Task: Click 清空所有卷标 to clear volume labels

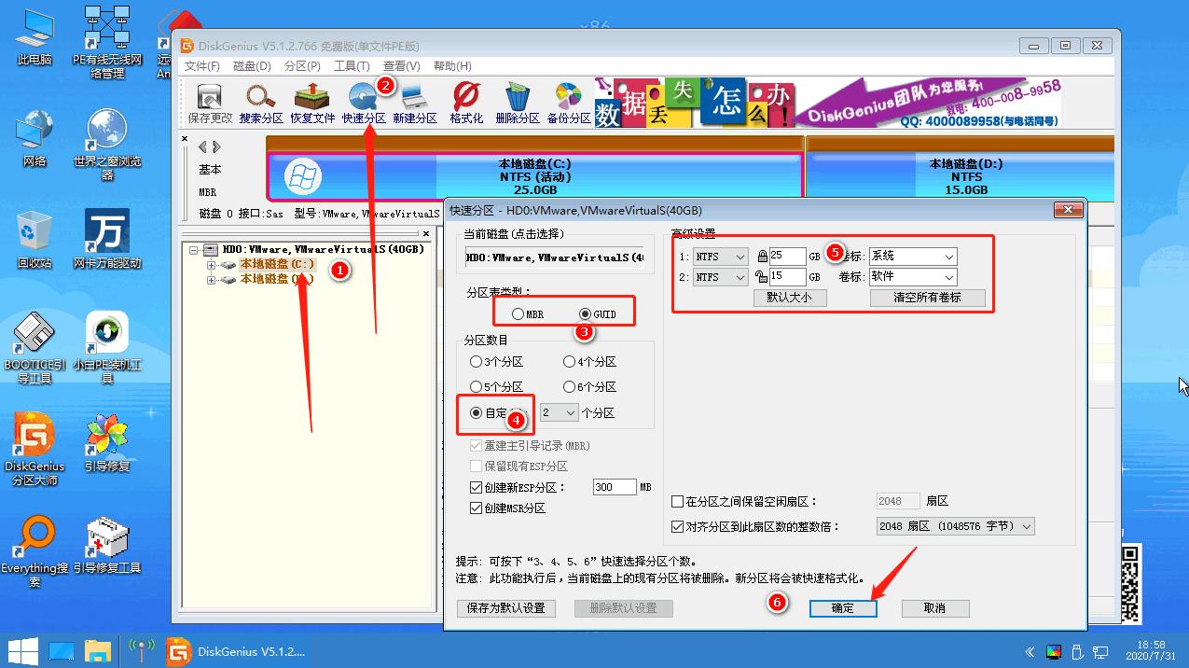Action: pyautogui.click(x=929, y=298)
